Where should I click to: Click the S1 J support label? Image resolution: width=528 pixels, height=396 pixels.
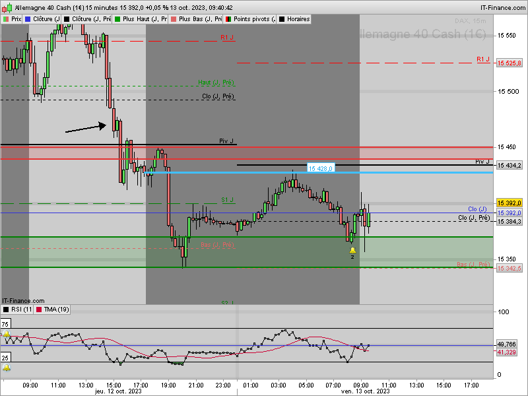(227, 200)
